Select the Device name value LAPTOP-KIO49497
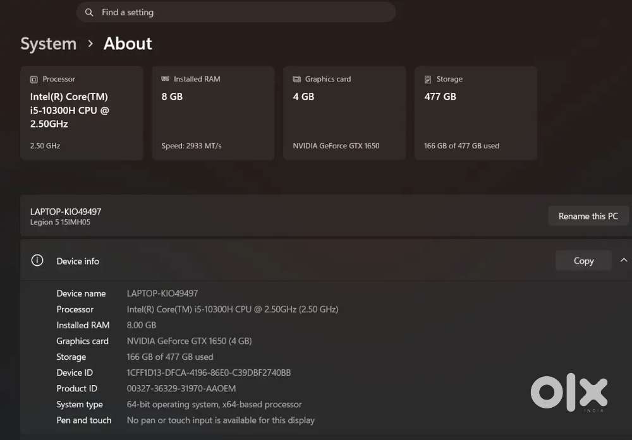The width and height of the screenshot is (632, 440). 162,294
